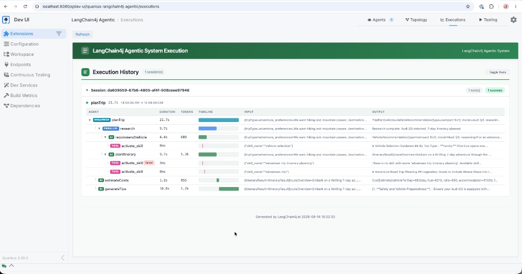Collapse the session da609559 triangle

pyautogui.click(x=87, y=90)
